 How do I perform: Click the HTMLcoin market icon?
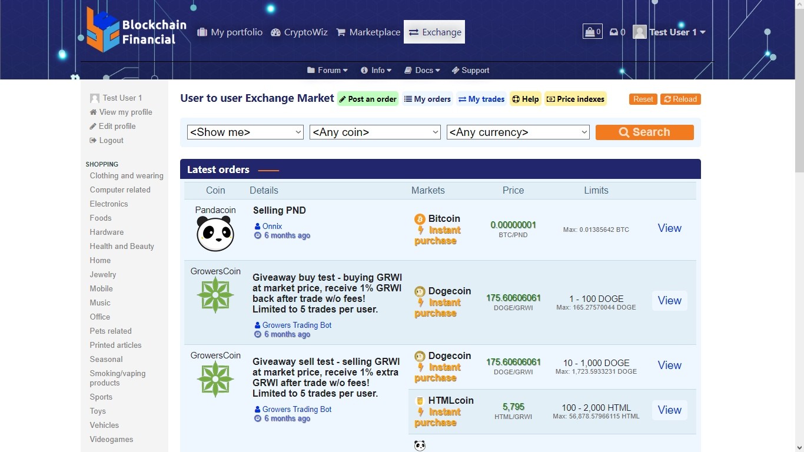pos(420,401)
